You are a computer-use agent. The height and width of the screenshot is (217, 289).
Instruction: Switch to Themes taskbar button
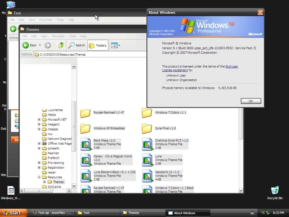[x=143, y=213]
